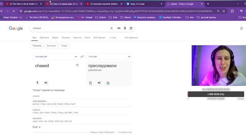246x138 pixels.
Task: Clear the Google search box
Action: point(111,28)
